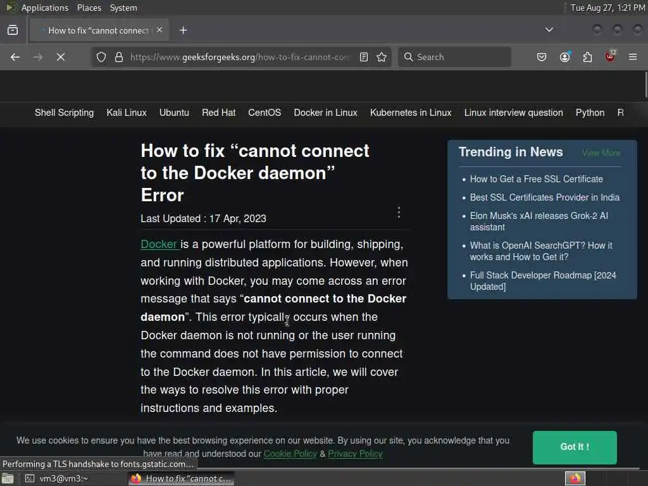This screenshot has width=648, height=486.
Task: Open the Firefox account icon
Action: click(565, 57)
